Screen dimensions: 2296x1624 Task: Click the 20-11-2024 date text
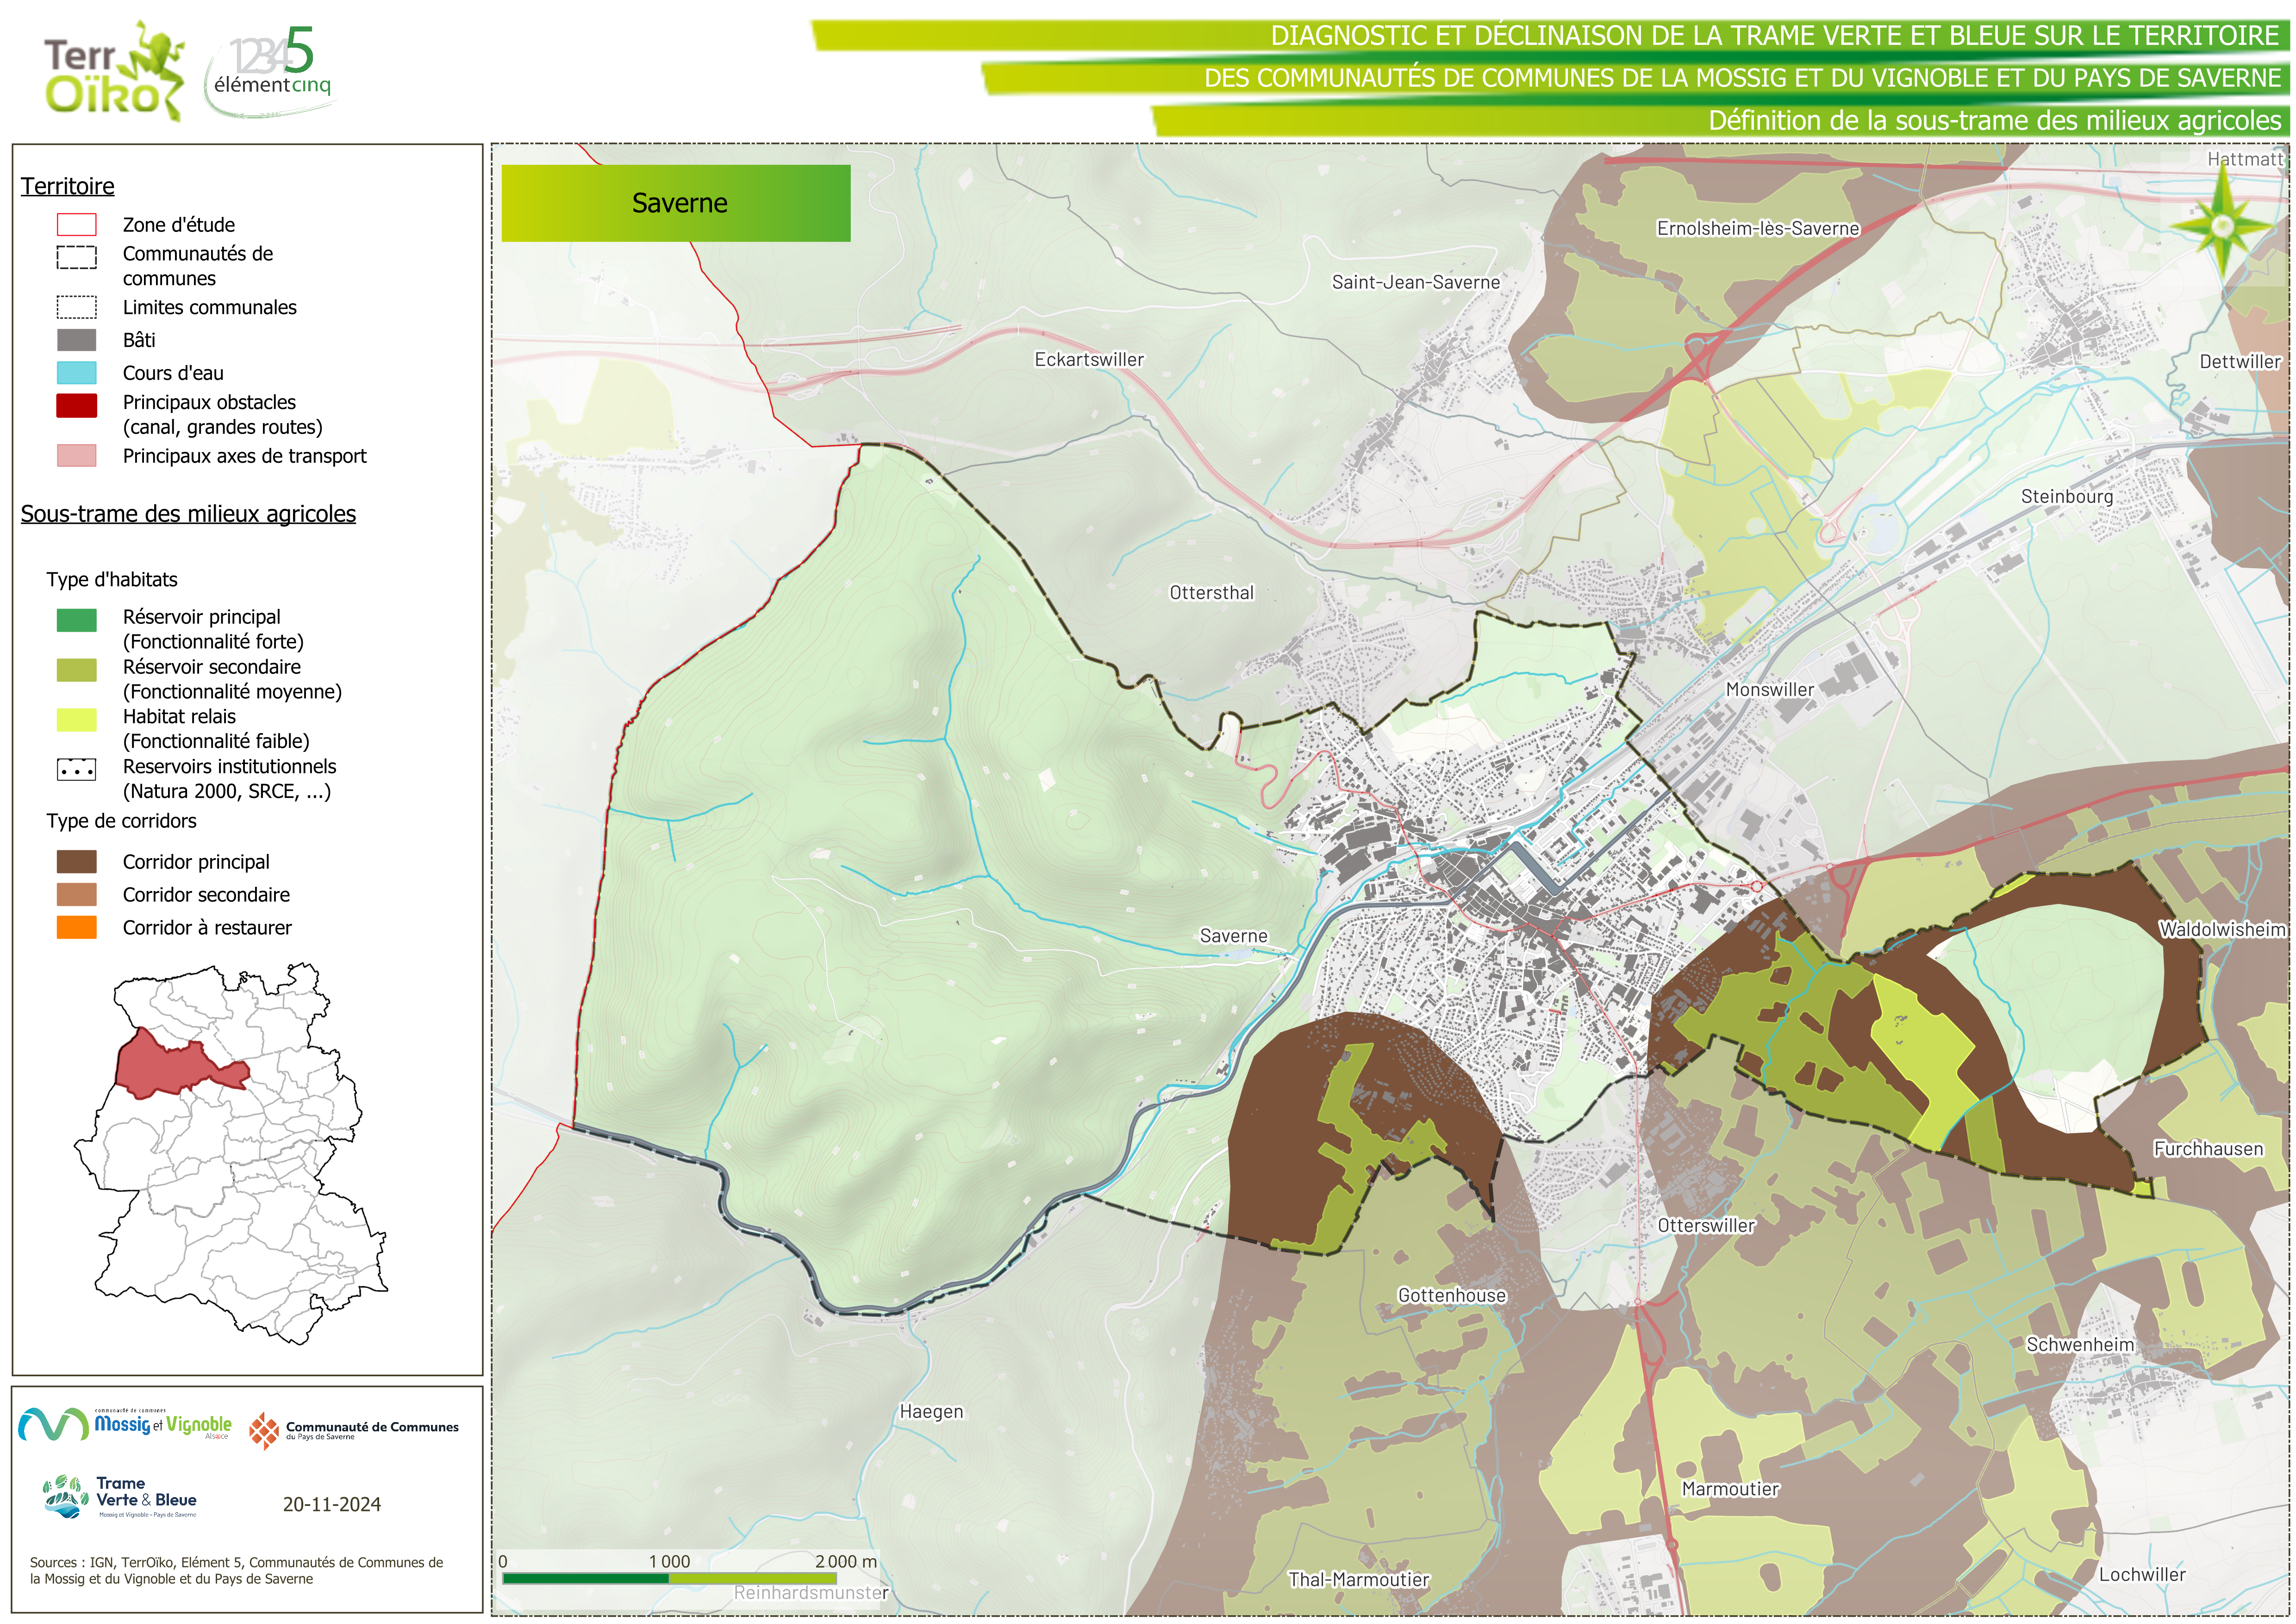point(331,1504)
